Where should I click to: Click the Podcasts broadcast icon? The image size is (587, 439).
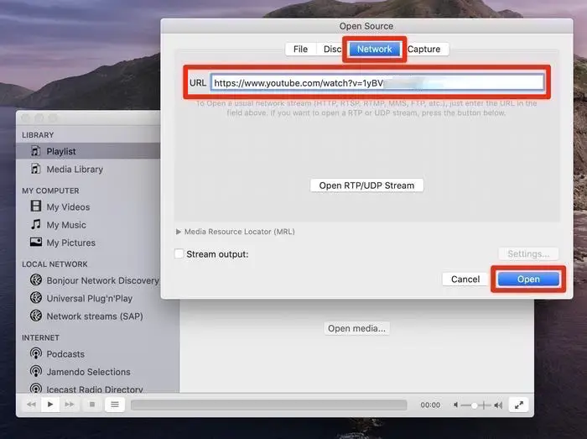point(36,353)
